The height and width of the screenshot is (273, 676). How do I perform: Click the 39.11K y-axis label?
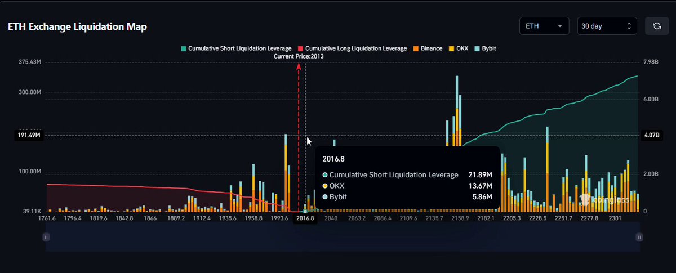coord(32,211)
